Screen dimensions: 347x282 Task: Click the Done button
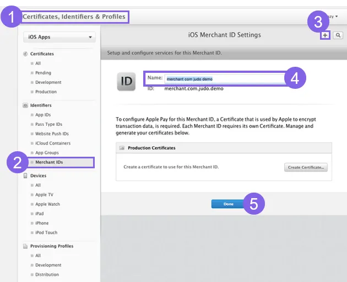pos(228,204)
